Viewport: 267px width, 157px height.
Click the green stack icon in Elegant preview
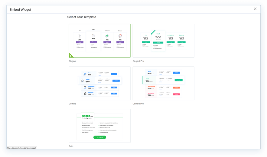point(107,36)
